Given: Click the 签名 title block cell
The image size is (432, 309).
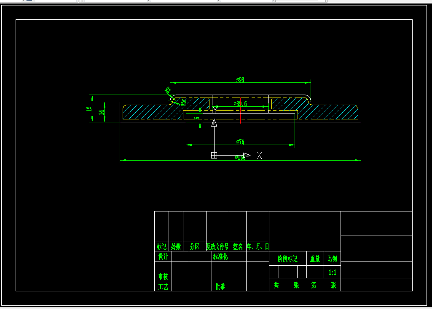Looking at the screenshot, I should point(238,247).
